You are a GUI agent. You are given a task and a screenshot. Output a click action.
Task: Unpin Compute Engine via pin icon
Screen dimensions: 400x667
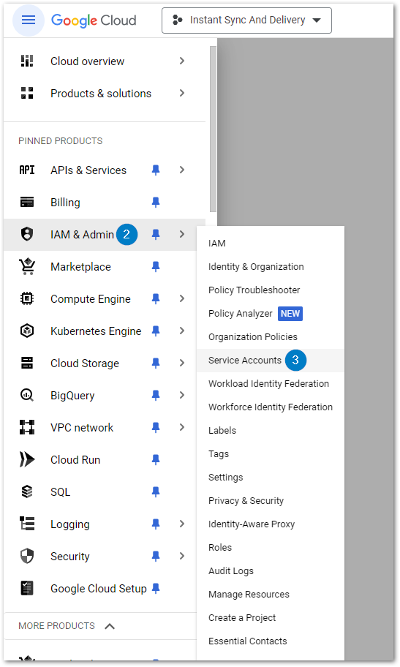pos(156,298)
